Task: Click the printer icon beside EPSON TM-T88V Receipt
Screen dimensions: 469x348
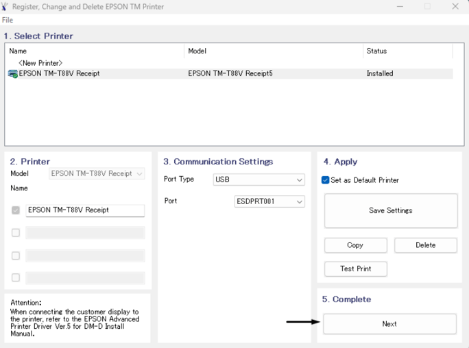Action: click(13, 73)
